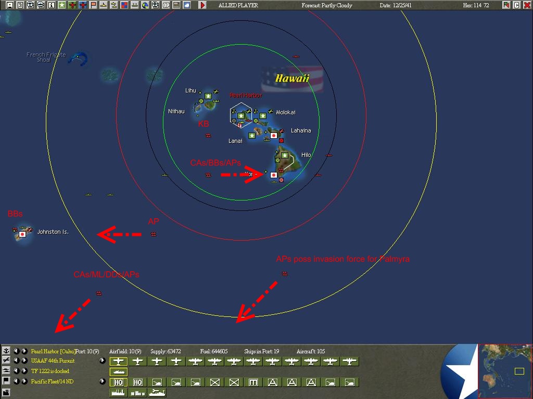The image size is (533, 399).
Task: Select next task force after TF 1222
Action: tap(24, 371)
